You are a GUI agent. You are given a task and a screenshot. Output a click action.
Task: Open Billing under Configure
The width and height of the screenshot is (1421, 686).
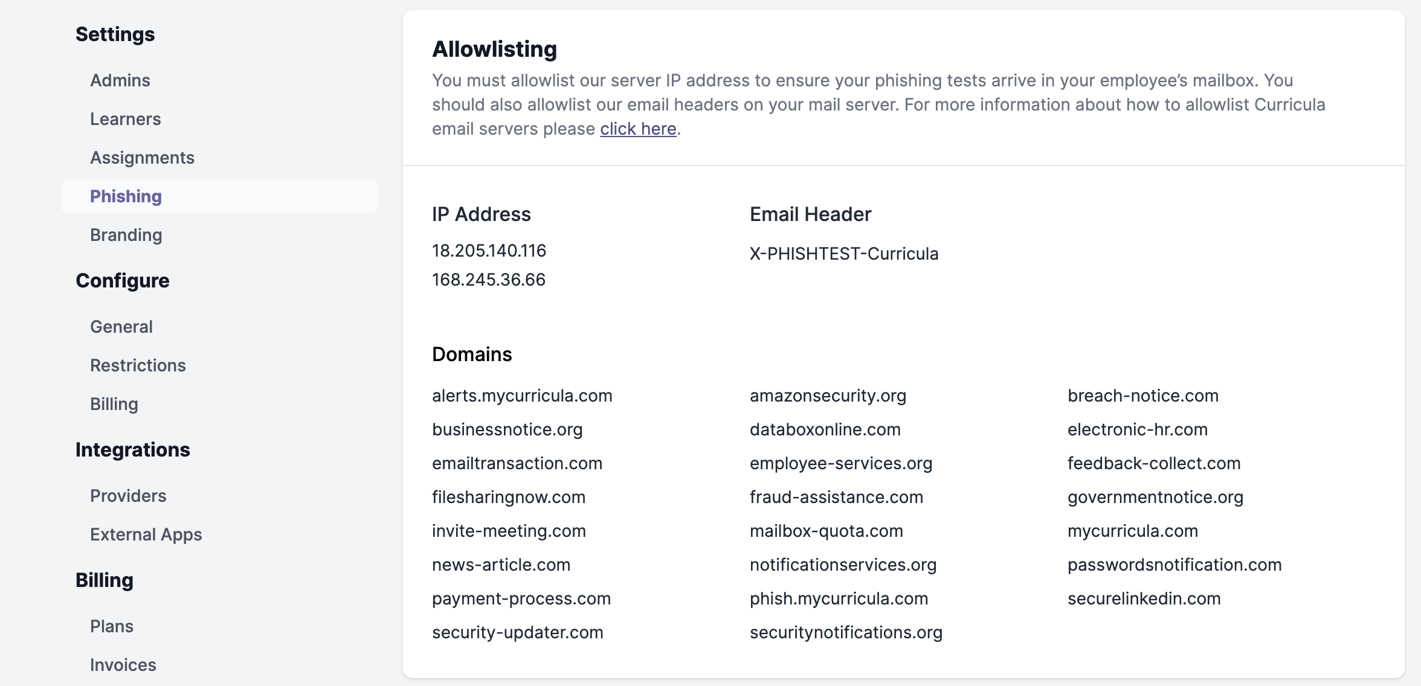click(x=114, y=404)
